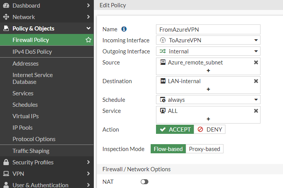Select the ACCEPT action button
Screen dimensions: 283x188
[x=175, y=129]
